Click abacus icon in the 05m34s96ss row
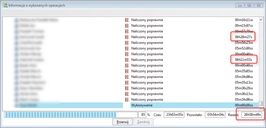Image resolution: width=266 pixels, height=128 pixels. pos(127,99)
